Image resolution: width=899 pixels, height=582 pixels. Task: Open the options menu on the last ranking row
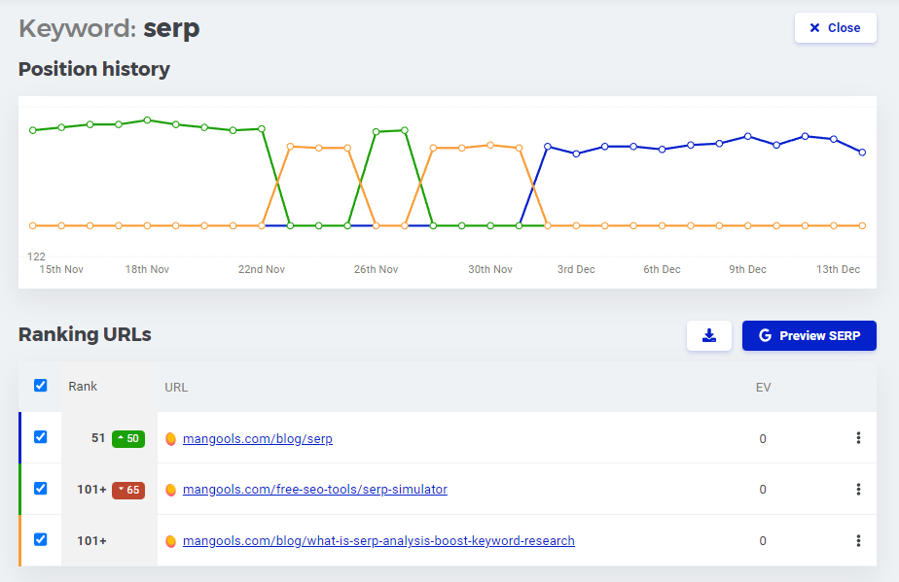click(x=858, y=540)
